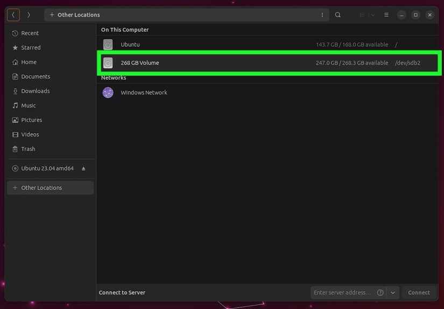
Task: Click the plus icon beside sidebar Other Locations
Action: [x=15, y=188]
